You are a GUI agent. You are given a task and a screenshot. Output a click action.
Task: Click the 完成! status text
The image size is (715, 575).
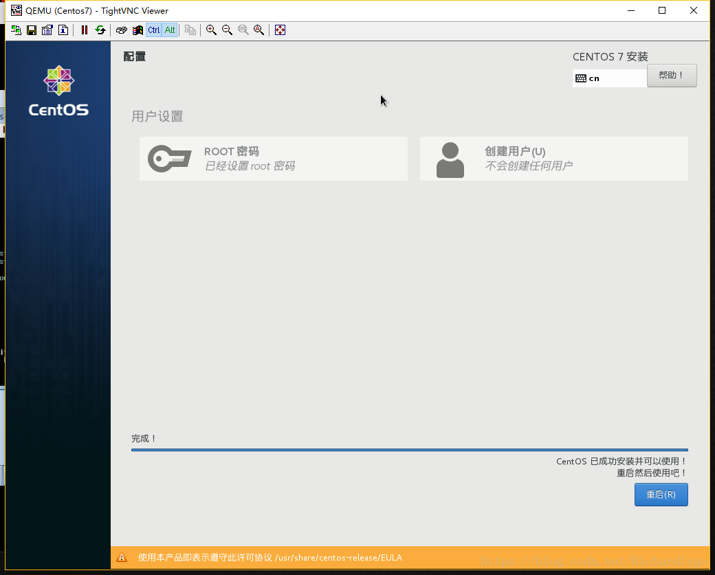pos(144,438)
